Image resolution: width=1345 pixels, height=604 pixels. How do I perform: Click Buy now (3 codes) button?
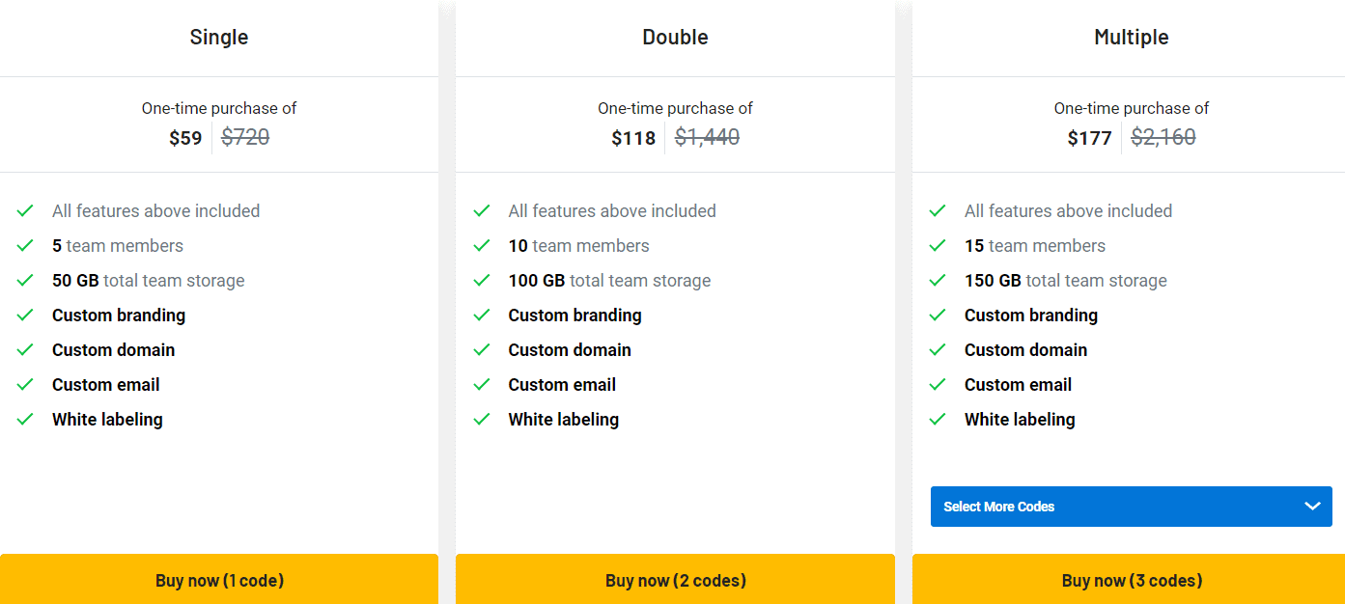click(x=1131, y=580)
